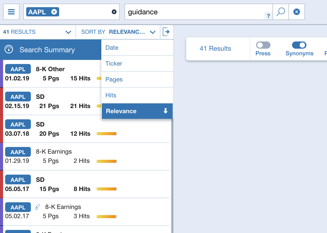This screenshot has width=327, height=233.
Task: Click the AAPL badge on the 01.29.19 result
Action: click(x=18, y=152)
